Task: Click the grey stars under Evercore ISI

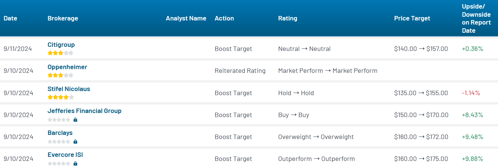Action: [x=59, y=164]
